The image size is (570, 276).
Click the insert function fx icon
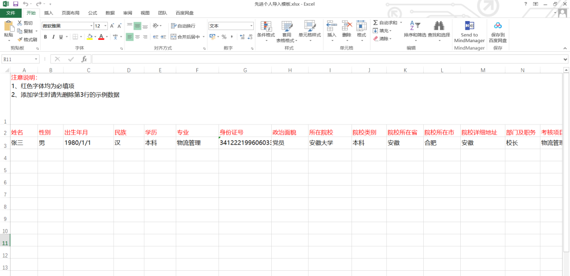pos(83,59)
